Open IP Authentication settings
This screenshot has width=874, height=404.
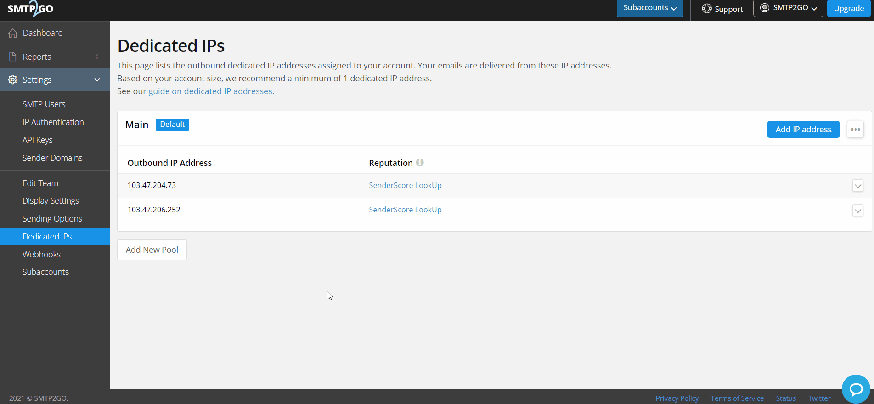click(53, 122)
